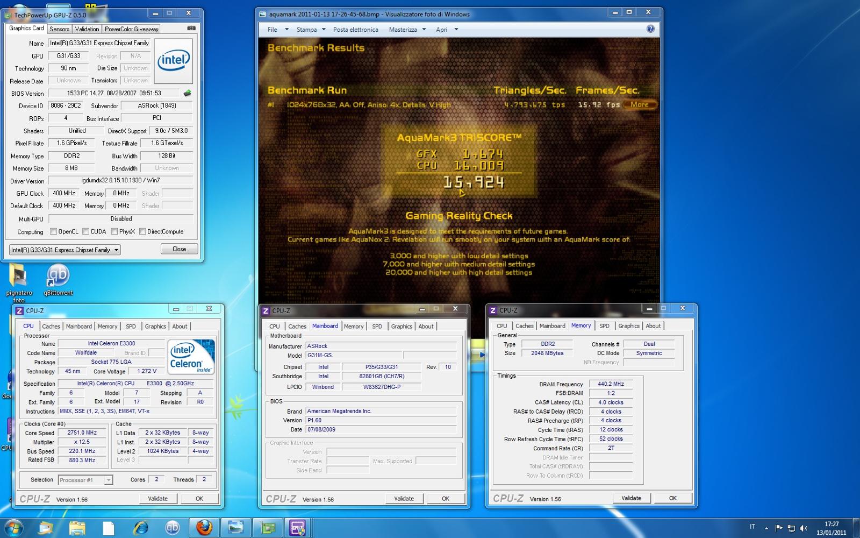Viewport: 860px width, 538px height.
Task: Click the Southbridge value 82801GB (ICH7/R)
Action: pyautogui.click(x=382, y=377)
